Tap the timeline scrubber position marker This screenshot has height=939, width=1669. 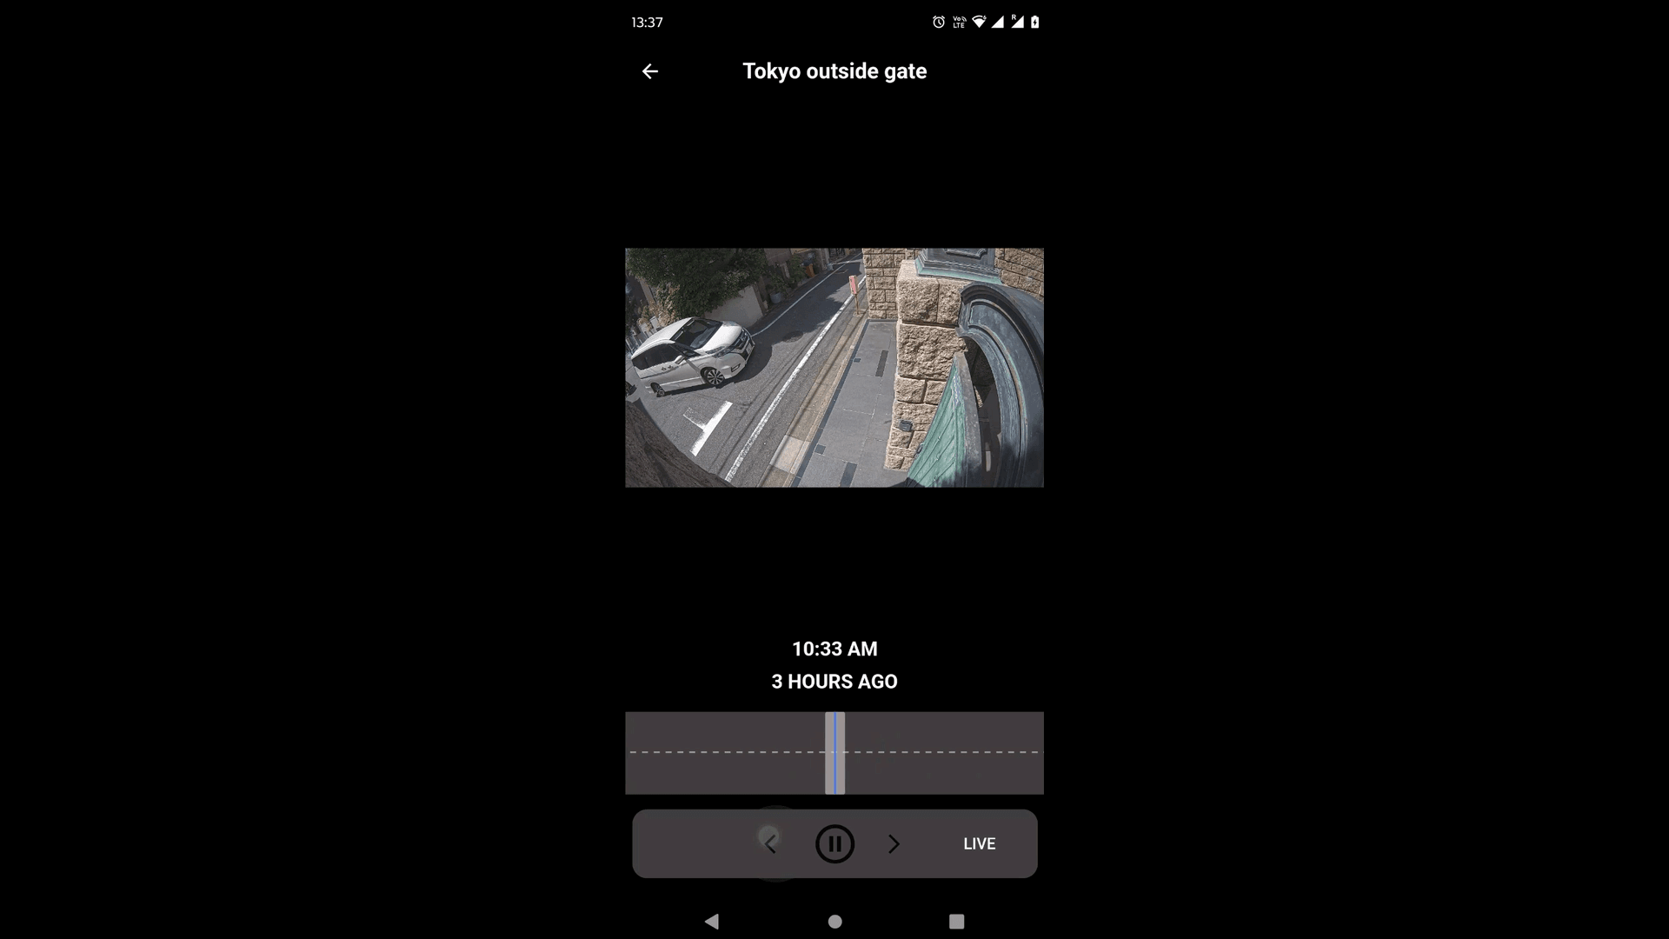click(834, 752)
